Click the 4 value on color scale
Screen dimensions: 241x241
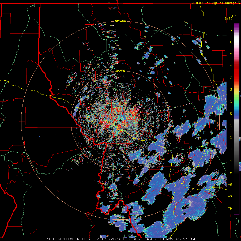231,66
